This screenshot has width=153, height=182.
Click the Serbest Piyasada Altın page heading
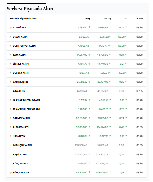point(30,9)
